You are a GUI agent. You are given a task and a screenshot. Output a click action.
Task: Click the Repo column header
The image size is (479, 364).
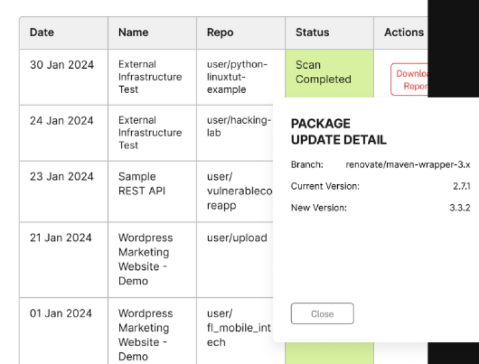coord(220,32)
